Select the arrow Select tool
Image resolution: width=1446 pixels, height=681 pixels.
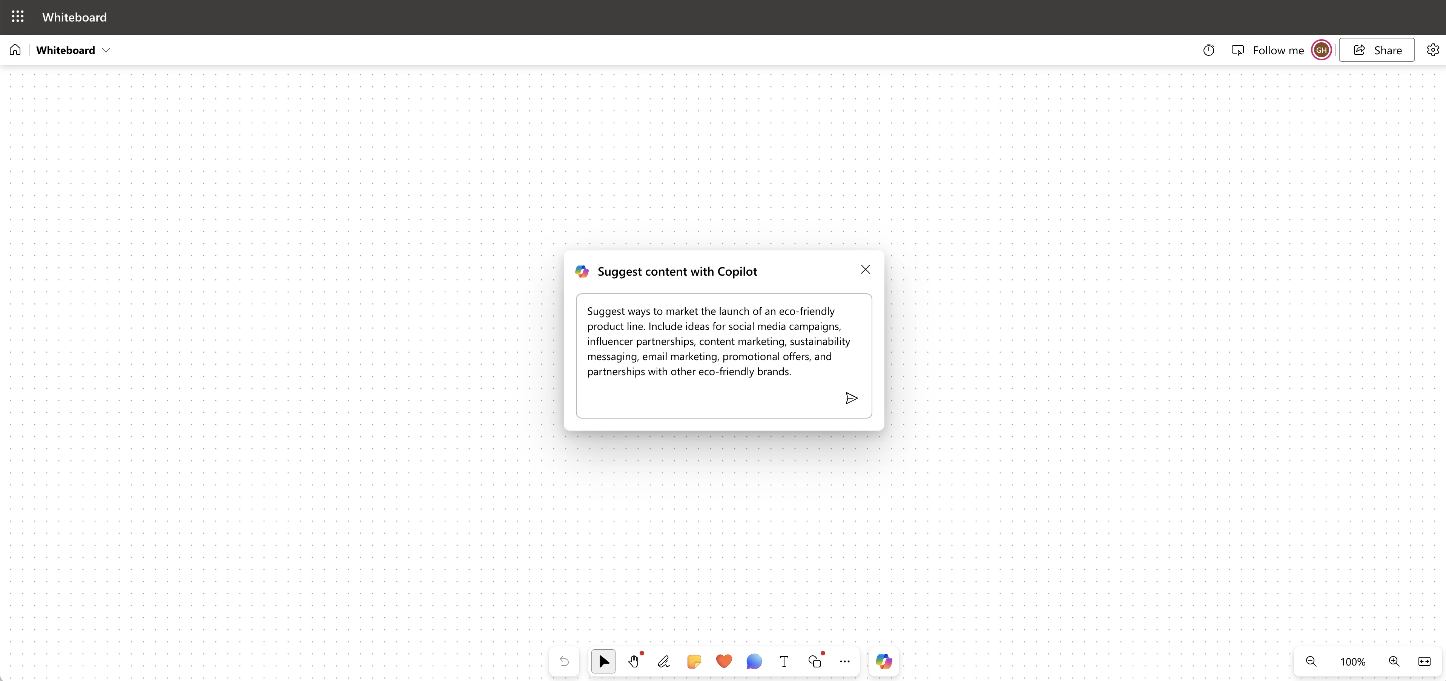tap(603, 661)
